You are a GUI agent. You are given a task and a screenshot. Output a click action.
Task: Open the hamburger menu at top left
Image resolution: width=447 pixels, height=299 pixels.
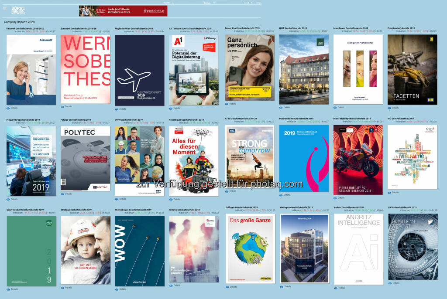[x=5, y=8]
